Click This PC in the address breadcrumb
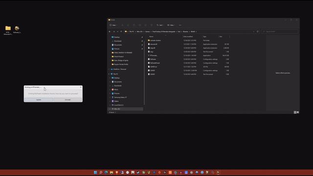The height and width of the screenshot is (176, 313). pyautogui.click(x=132, y=31)
